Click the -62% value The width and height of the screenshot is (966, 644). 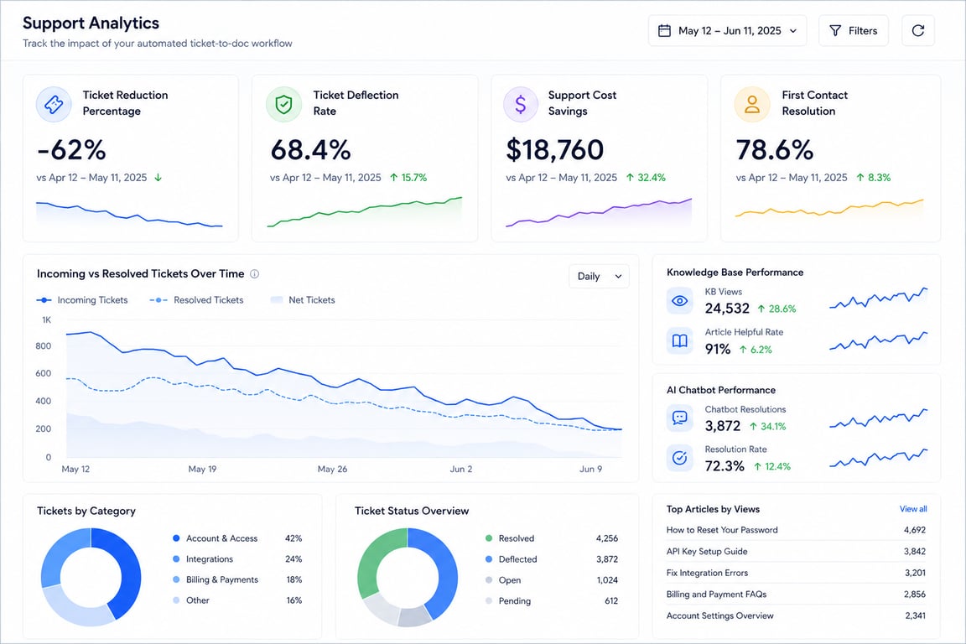coord(71,150)
